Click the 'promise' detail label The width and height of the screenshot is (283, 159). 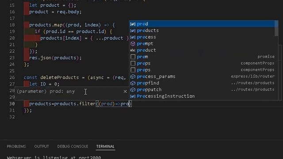point(266,57)
